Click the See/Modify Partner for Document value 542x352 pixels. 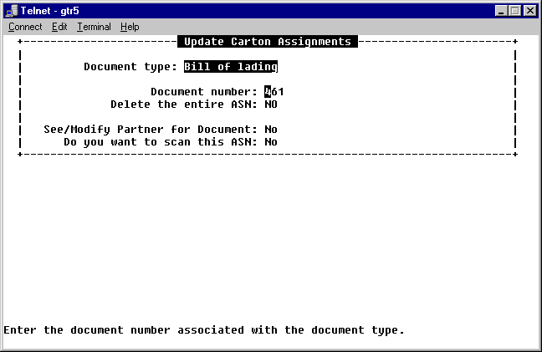click(x=271, y=130)
